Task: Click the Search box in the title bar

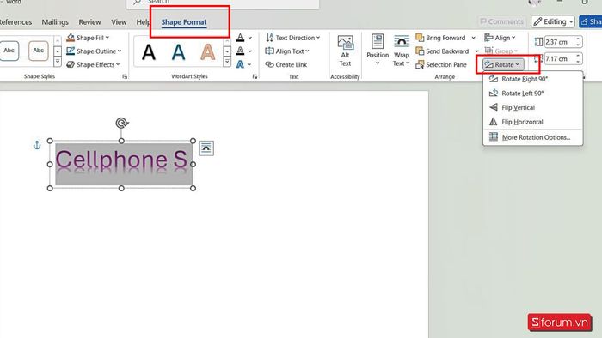Action: (223, 3)
